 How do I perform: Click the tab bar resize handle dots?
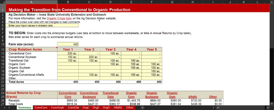point(213,108)
